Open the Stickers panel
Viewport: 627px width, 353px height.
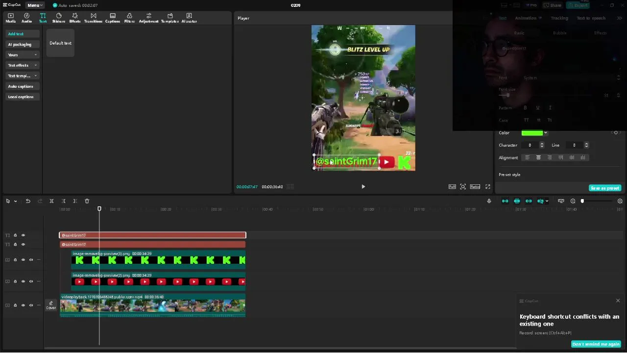pyautogui.click(x=59, y=18)
